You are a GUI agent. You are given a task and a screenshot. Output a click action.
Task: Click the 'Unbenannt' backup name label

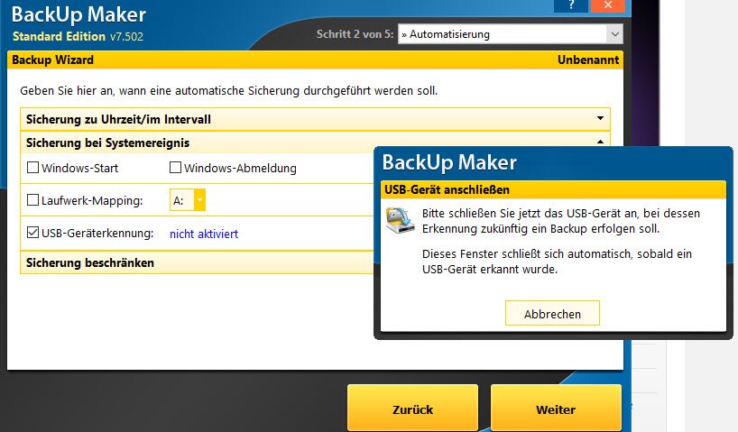(x=588, y=60)
